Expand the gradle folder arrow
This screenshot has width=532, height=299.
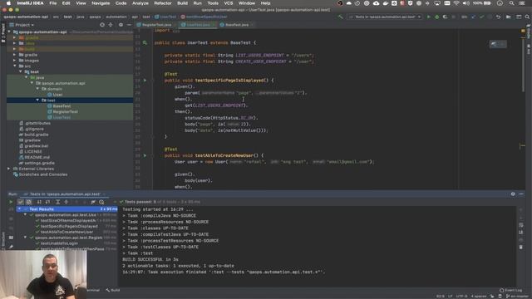coord(15,55)
